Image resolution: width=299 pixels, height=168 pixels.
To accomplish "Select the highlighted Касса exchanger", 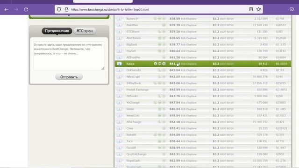I will (x=130, y=64).
